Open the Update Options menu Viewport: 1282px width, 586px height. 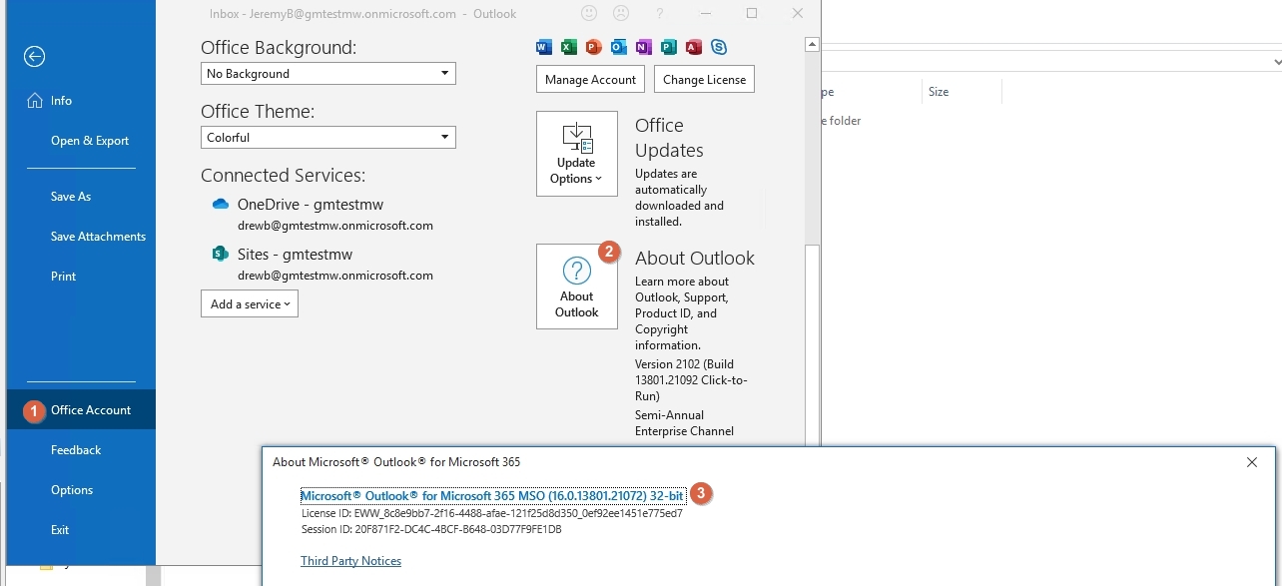pos(577,154)
